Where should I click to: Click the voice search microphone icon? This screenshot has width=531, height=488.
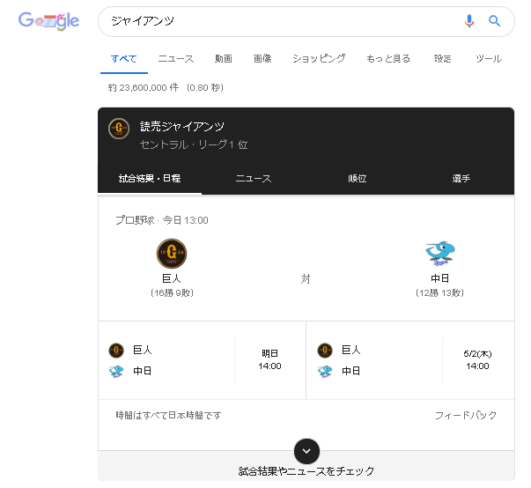pos(469,21)
